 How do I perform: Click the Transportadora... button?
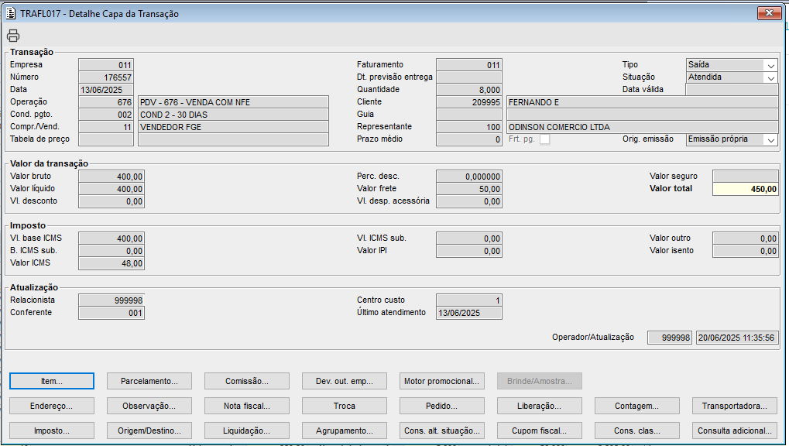click(x=735, y=406)
